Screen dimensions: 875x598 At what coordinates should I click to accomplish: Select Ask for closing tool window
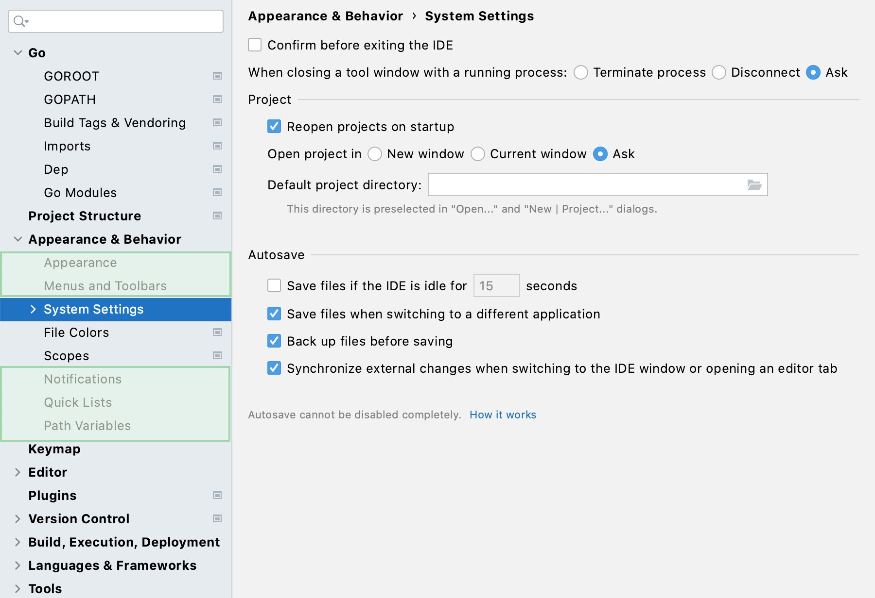coord(813,72)
